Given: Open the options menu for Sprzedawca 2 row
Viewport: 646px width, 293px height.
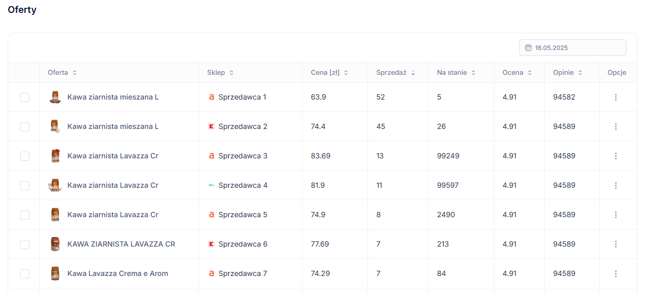Looking at the screenshot, I should point(616,126).
